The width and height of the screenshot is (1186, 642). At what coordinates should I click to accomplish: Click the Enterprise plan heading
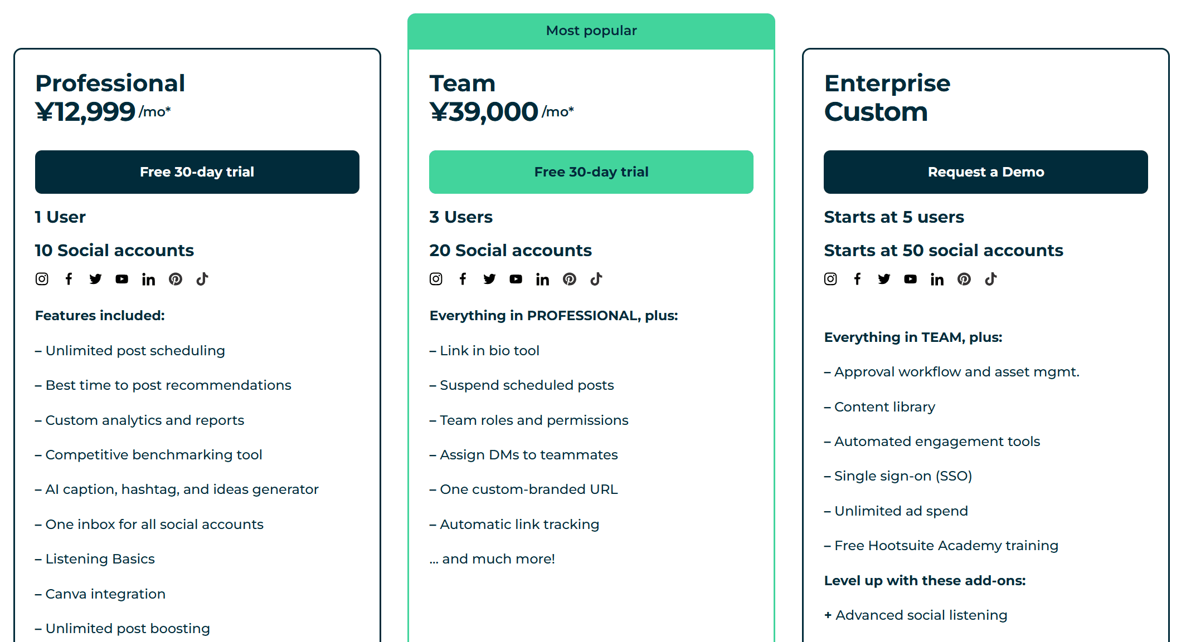point(887,84)
